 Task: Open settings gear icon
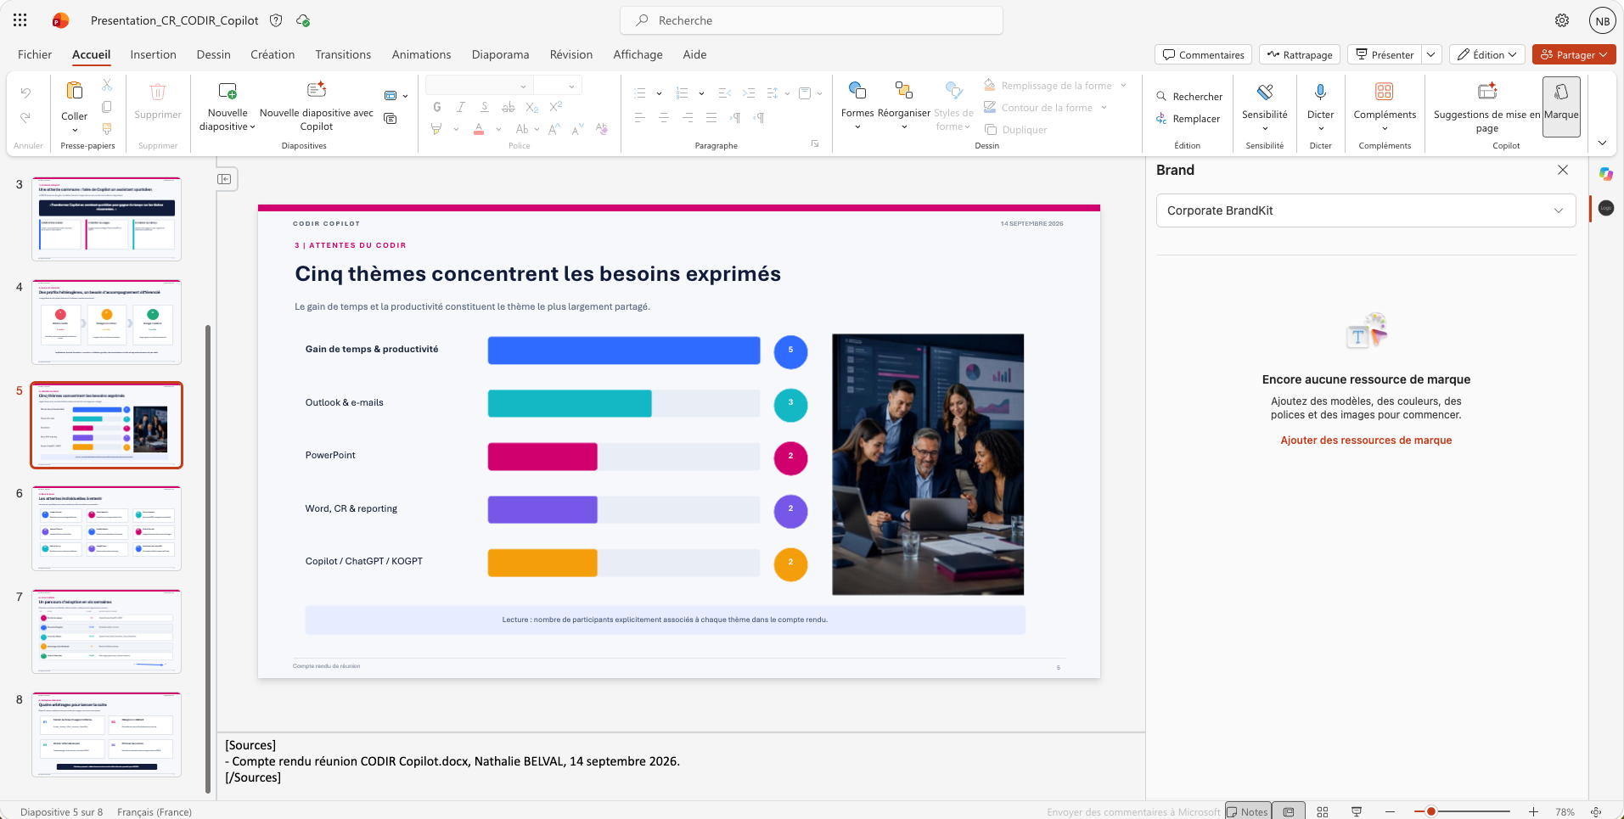(x=1562, y=20)
